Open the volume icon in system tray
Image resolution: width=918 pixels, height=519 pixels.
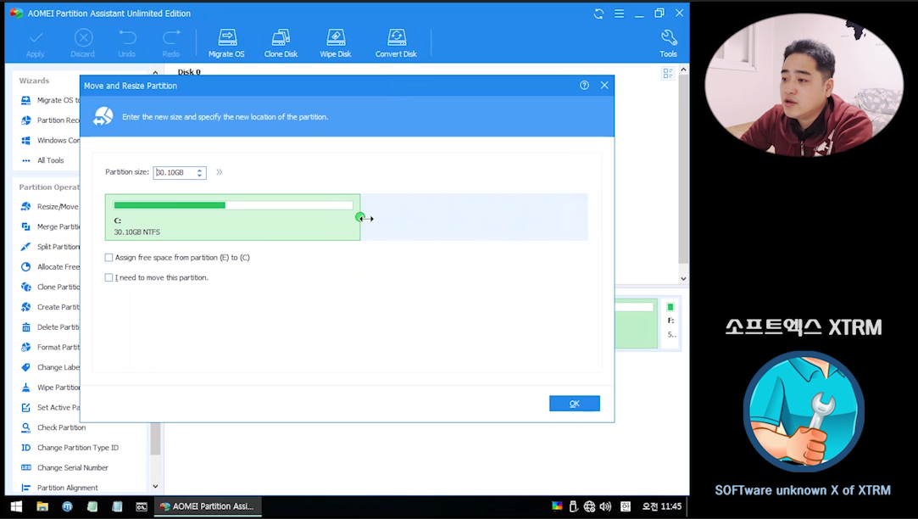click(x=606, y=506)
